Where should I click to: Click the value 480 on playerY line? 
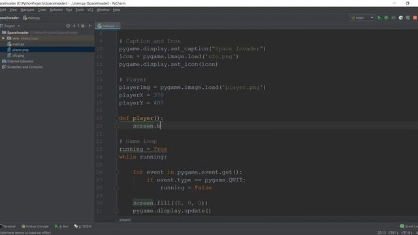(159, 103)
